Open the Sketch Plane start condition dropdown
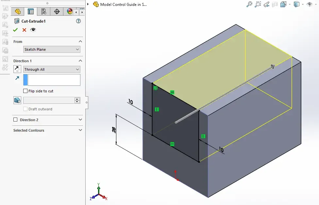 point(52,49)
